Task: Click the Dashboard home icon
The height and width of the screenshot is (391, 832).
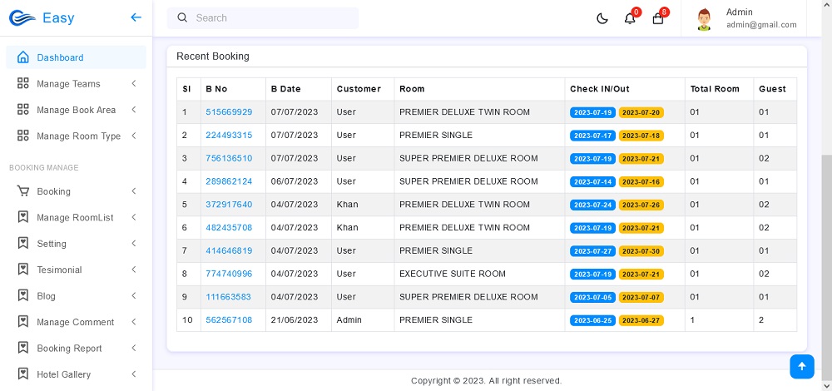Action: pyautogui.click(x=23, y=57)
